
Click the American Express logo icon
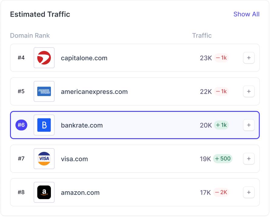point(44,92)
